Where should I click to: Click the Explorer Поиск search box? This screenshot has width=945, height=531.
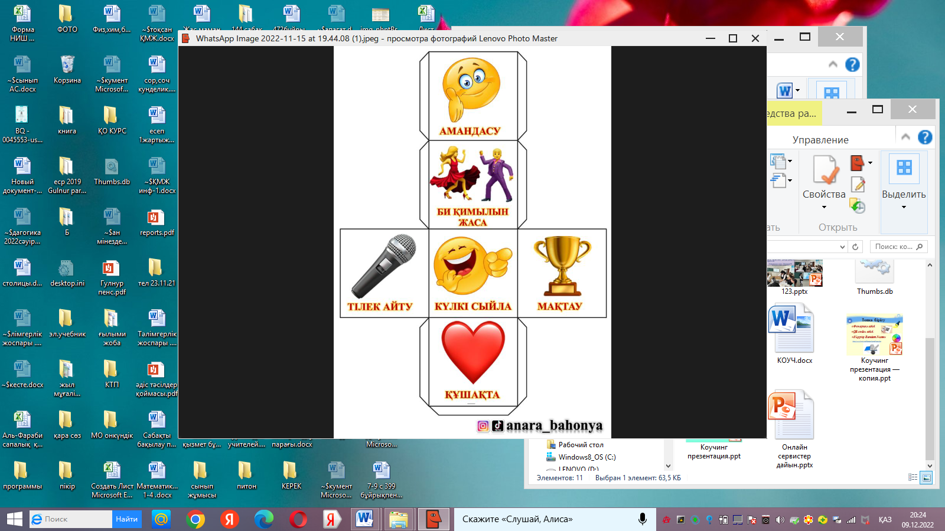(x=898, y=247)
